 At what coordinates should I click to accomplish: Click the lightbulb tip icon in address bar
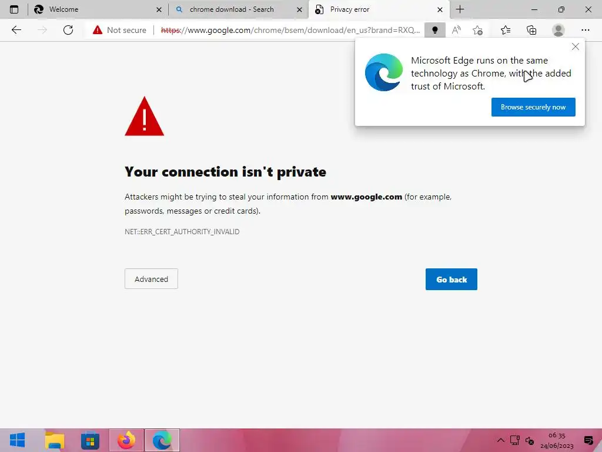[x=434, y=30]
